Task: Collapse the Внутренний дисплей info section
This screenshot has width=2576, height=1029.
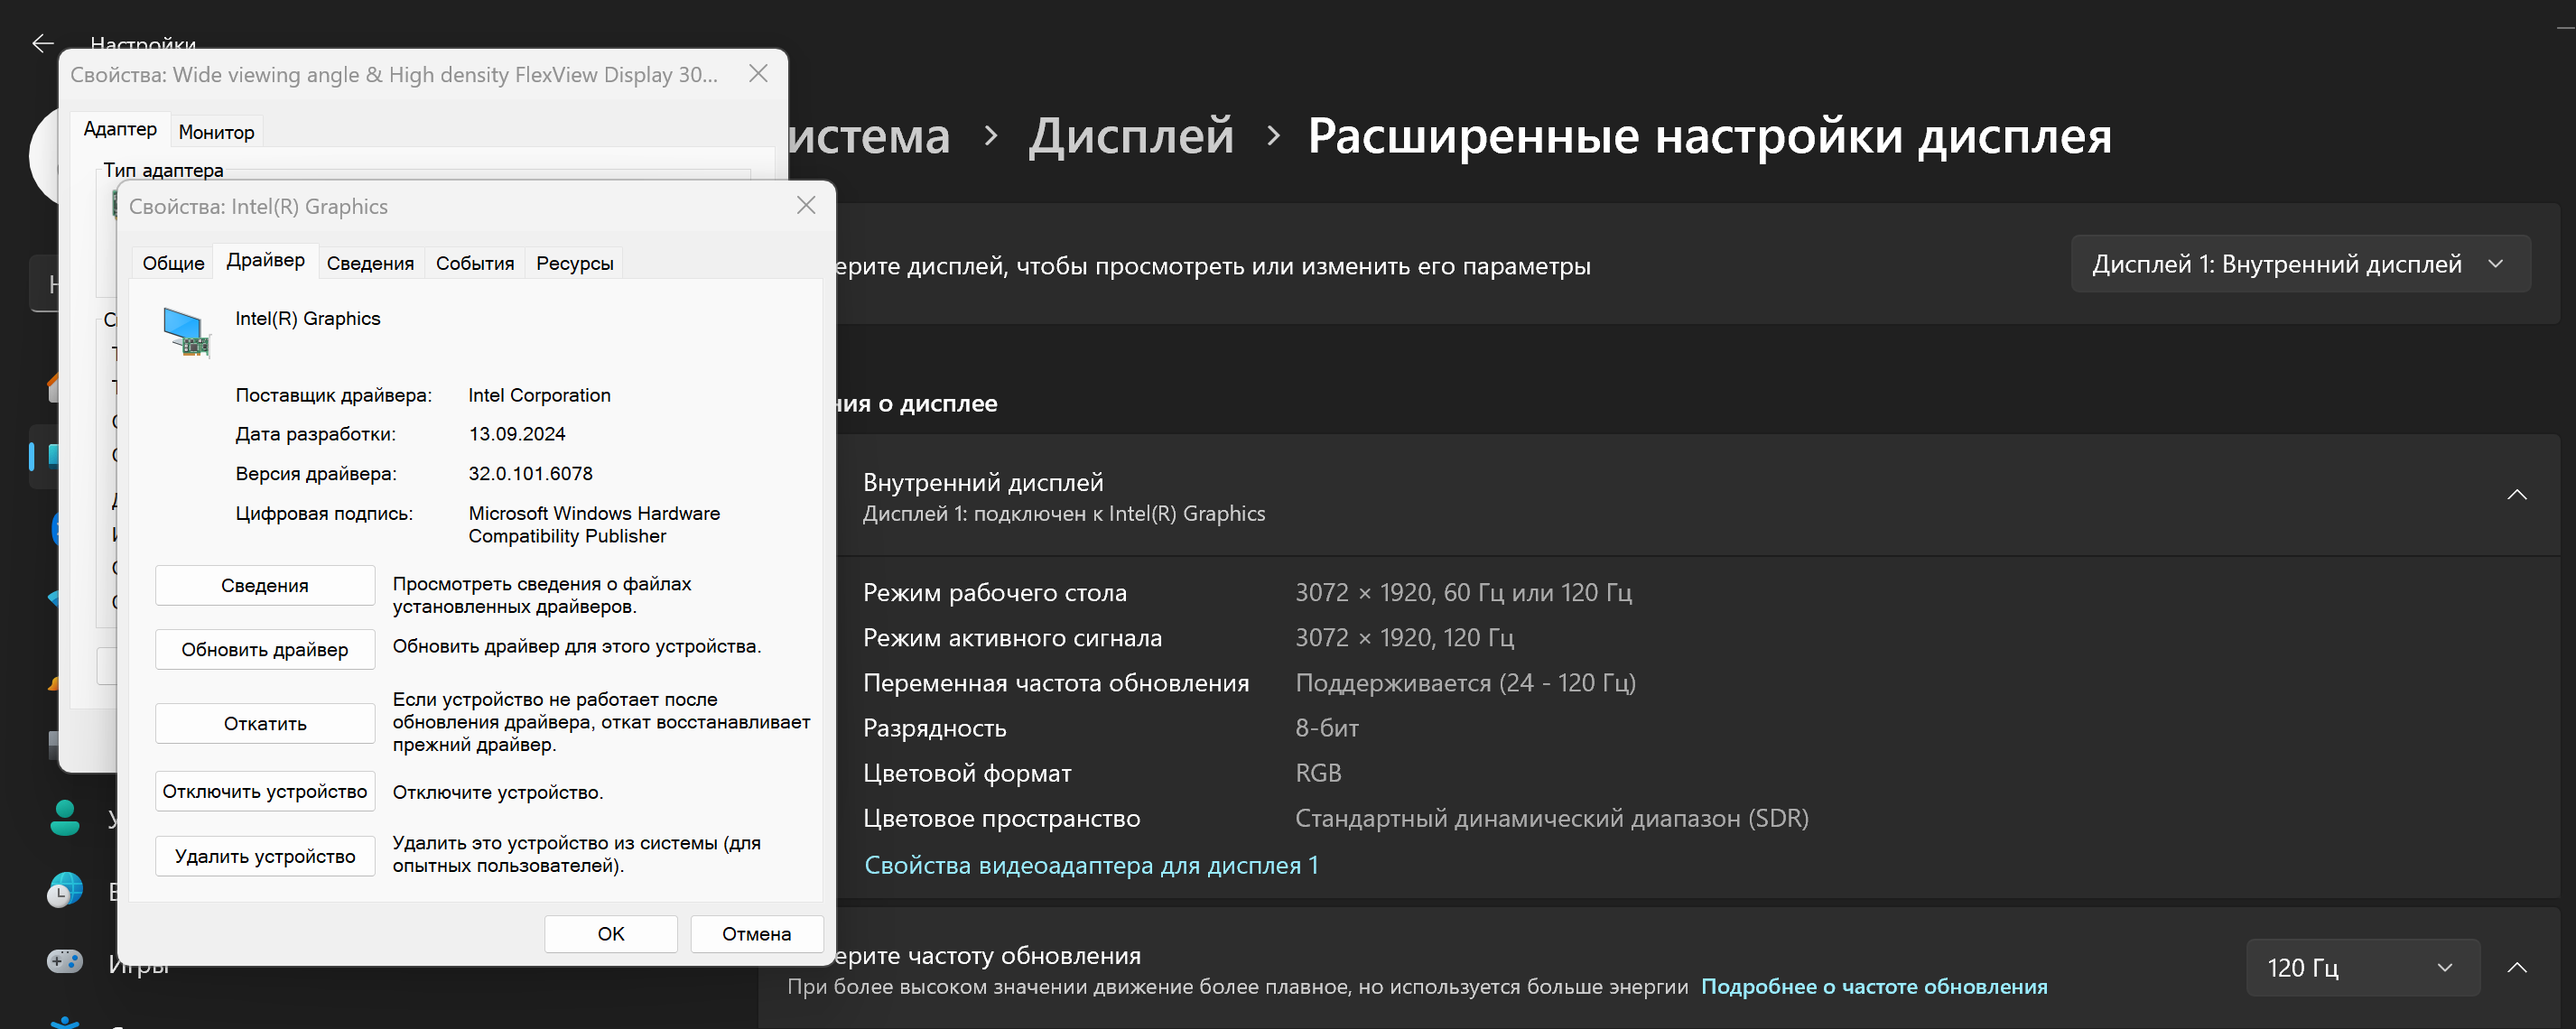Action: pyautogui.click(x=2516, y=495)
